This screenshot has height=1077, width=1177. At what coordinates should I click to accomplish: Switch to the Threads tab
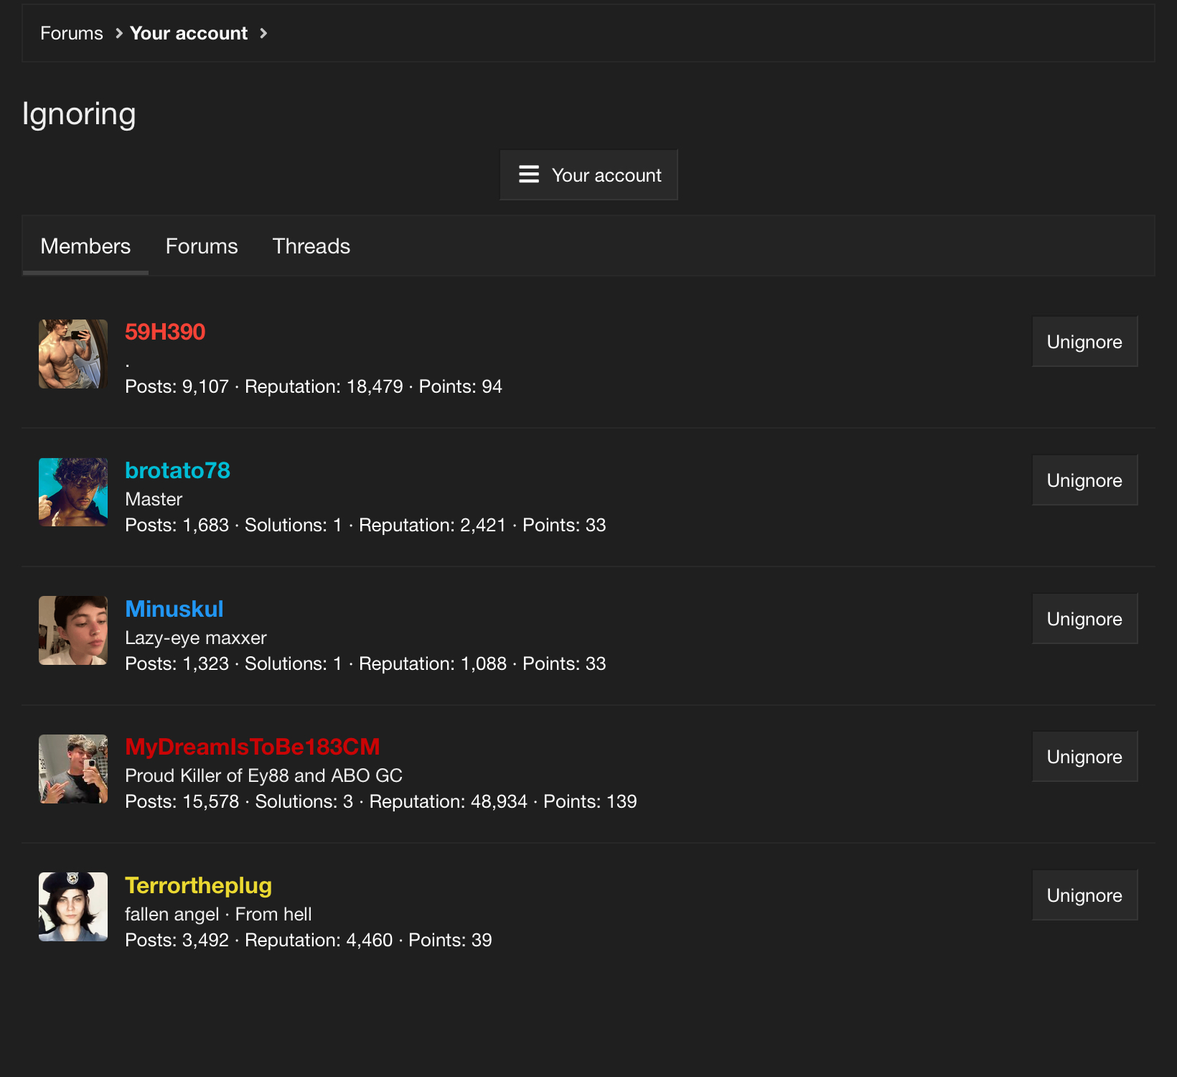pos(311,246)
